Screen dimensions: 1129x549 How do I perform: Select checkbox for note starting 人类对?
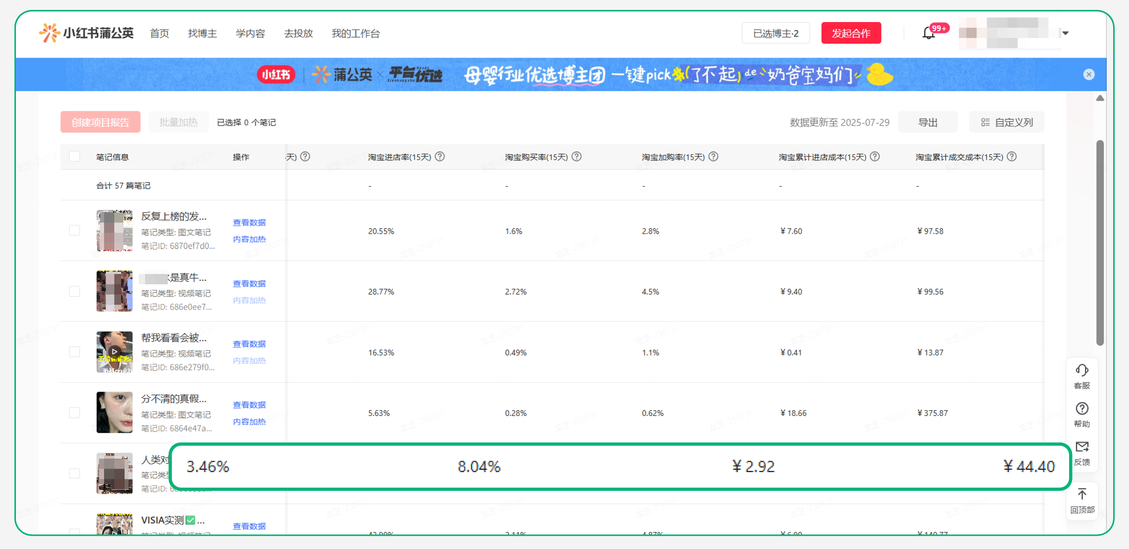point(75,474)
